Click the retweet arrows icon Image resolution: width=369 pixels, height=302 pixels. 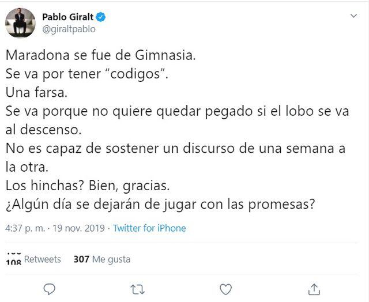click(x=138, y=289)
